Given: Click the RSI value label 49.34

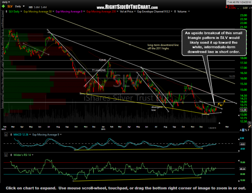Looking at the screenshot, I should (243, 169).
